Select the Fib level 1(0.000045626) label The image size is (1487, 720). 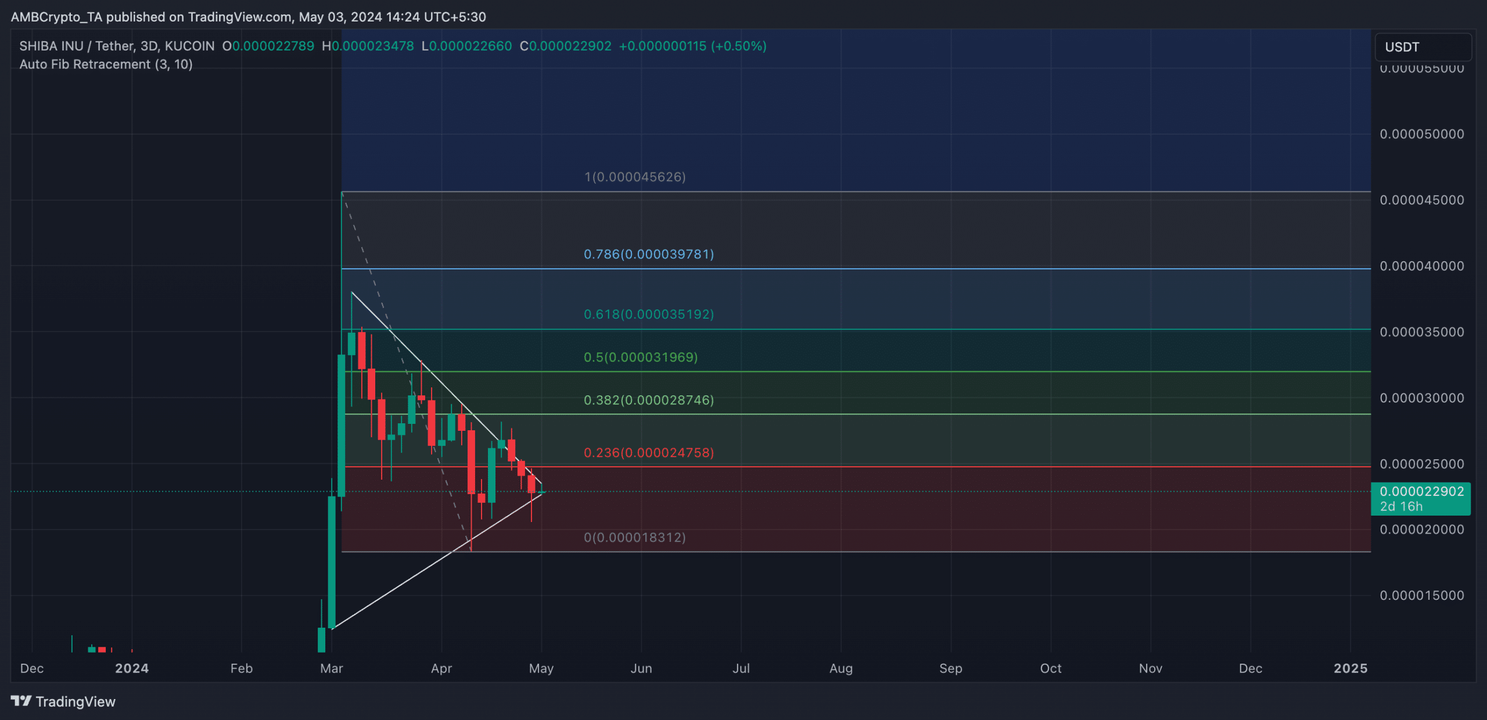(635, 177)
